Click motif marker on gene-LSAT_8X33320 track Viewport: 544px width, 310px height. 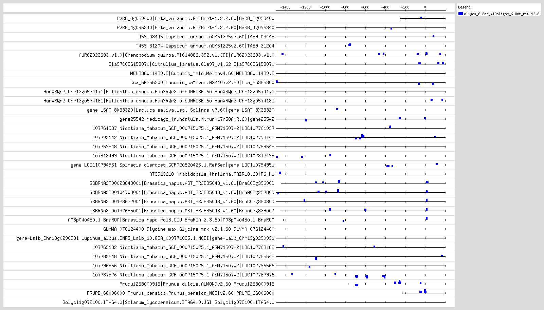(x=337, y=109)
